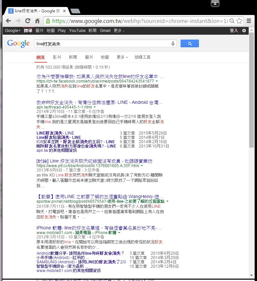Screen dimensions: 257x281
Task: Click www.mobile01.com 的其他相關資訊 link
Action: pos(68,271)
